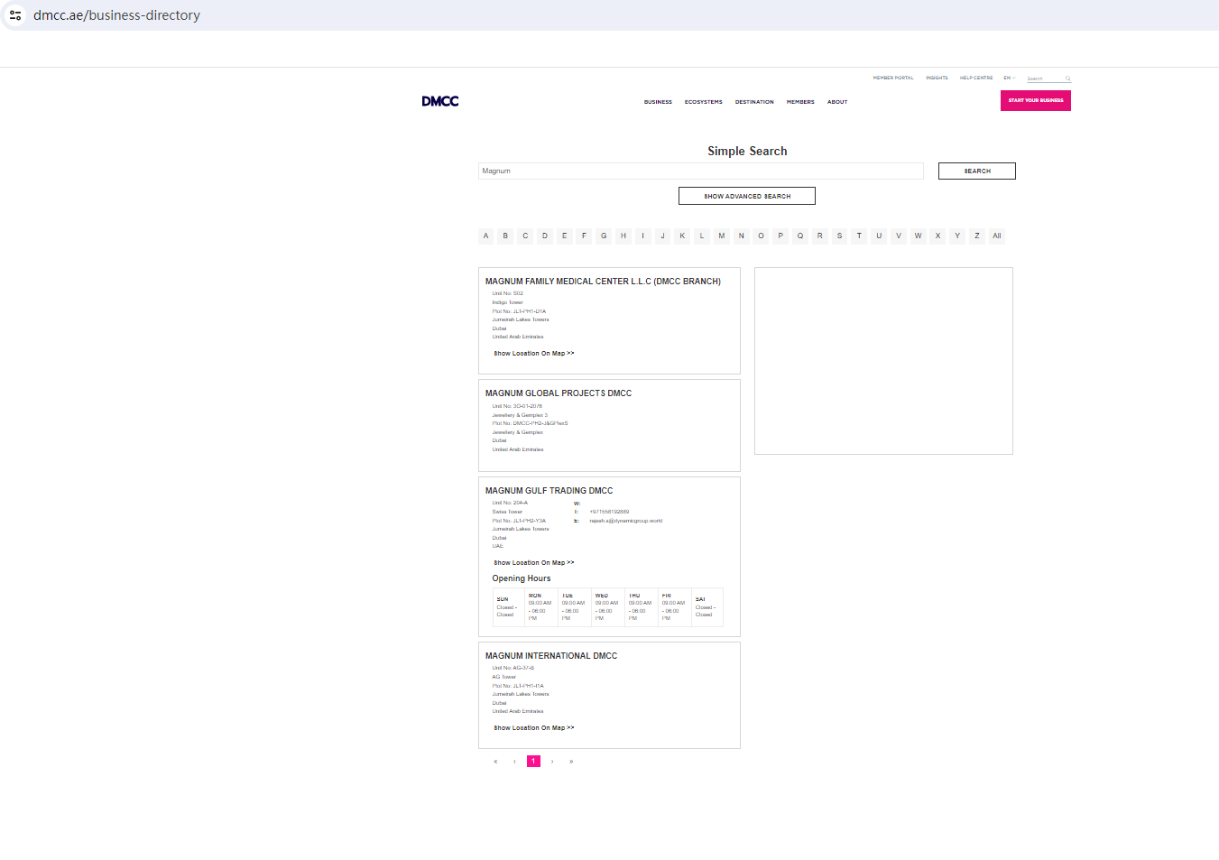
Task: Filter directory by letter M
Action: [x=722, y=236]
